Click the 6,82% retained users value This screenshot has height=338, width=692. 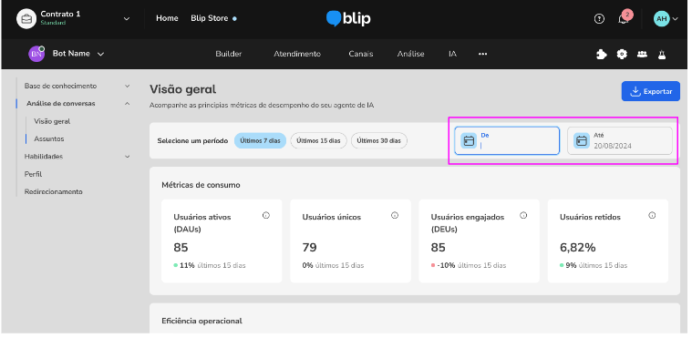(578, 248)
